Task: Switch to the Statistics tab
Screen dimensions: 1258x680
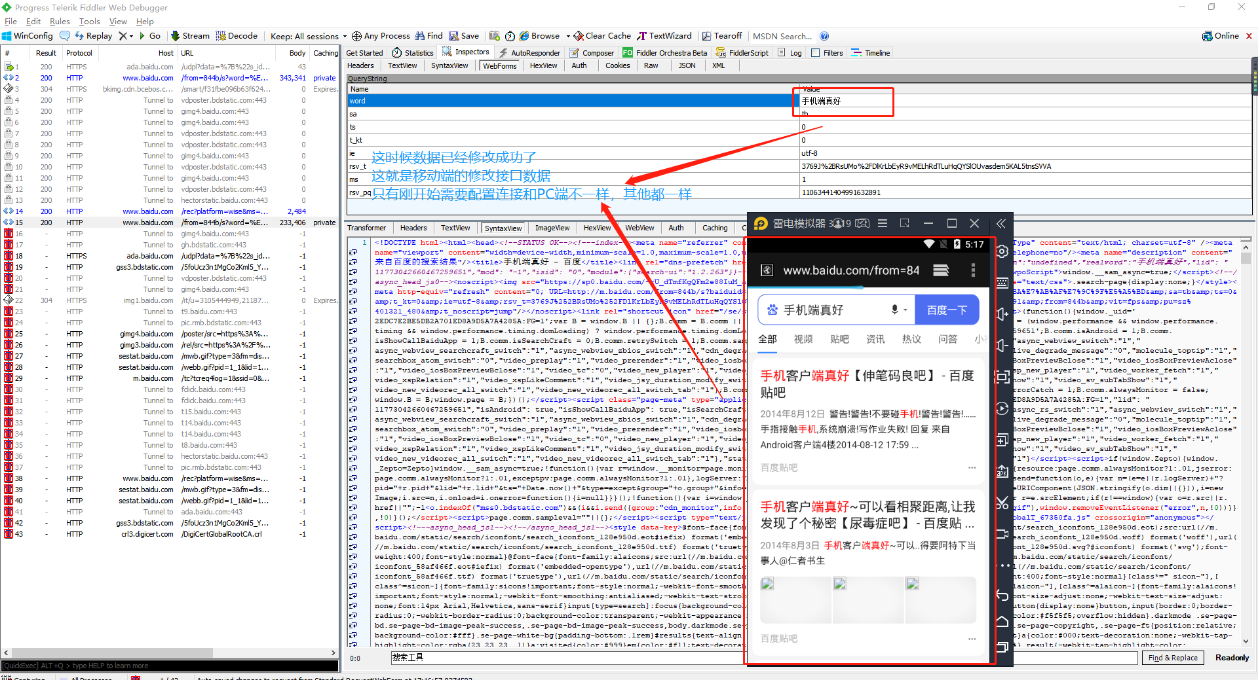Action: pos(413,53)
